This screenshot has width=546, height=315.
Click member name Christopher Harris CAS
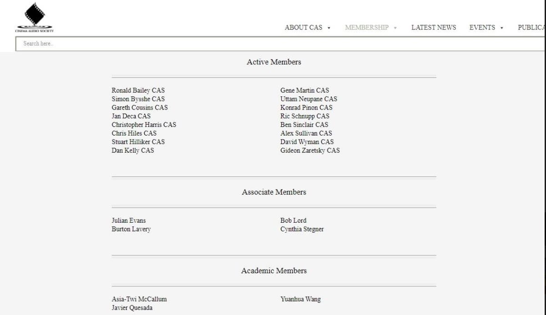144,125
